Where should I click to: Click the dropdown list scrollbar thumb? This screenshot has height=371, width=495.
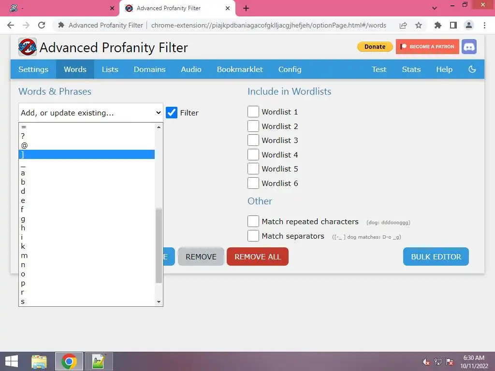pos(159,245)
